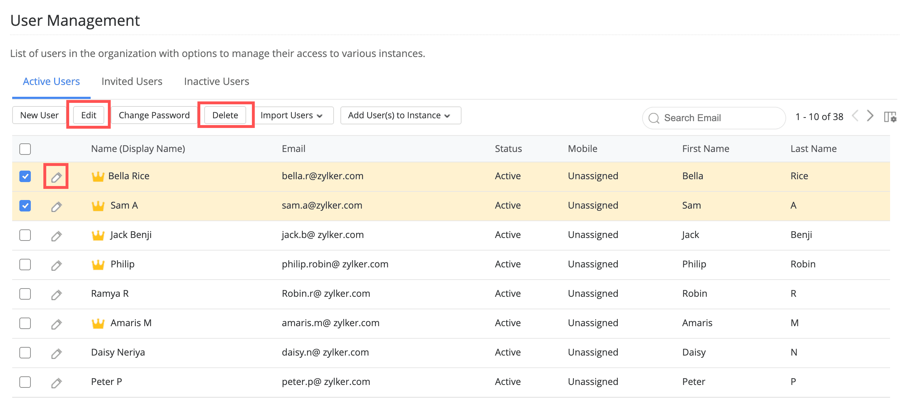This screenshot has height=400, width=908.
Task: Go to next page of users
Action: [x=870, y=116]
